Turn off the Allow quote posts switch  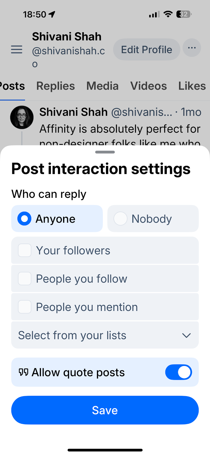pos(178,372)
